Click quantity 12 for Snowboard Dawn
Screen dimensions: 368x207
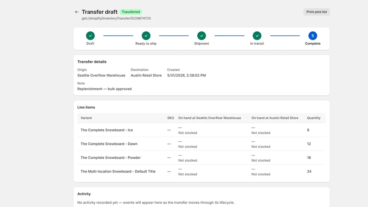coord(309,144)
